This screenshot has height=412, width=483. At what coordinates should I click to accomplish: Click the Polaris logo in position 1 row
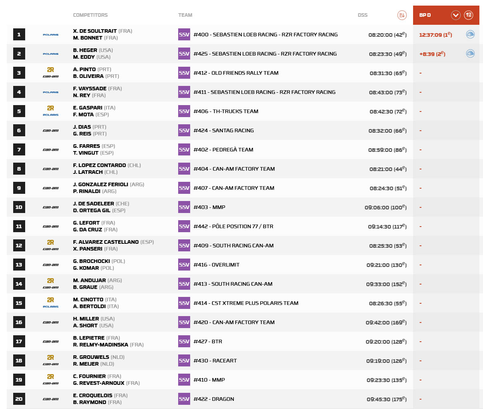(51, 35)
